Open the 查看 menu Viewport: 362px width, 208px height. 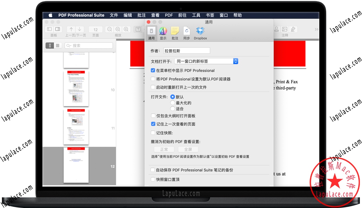pos(155,15)
